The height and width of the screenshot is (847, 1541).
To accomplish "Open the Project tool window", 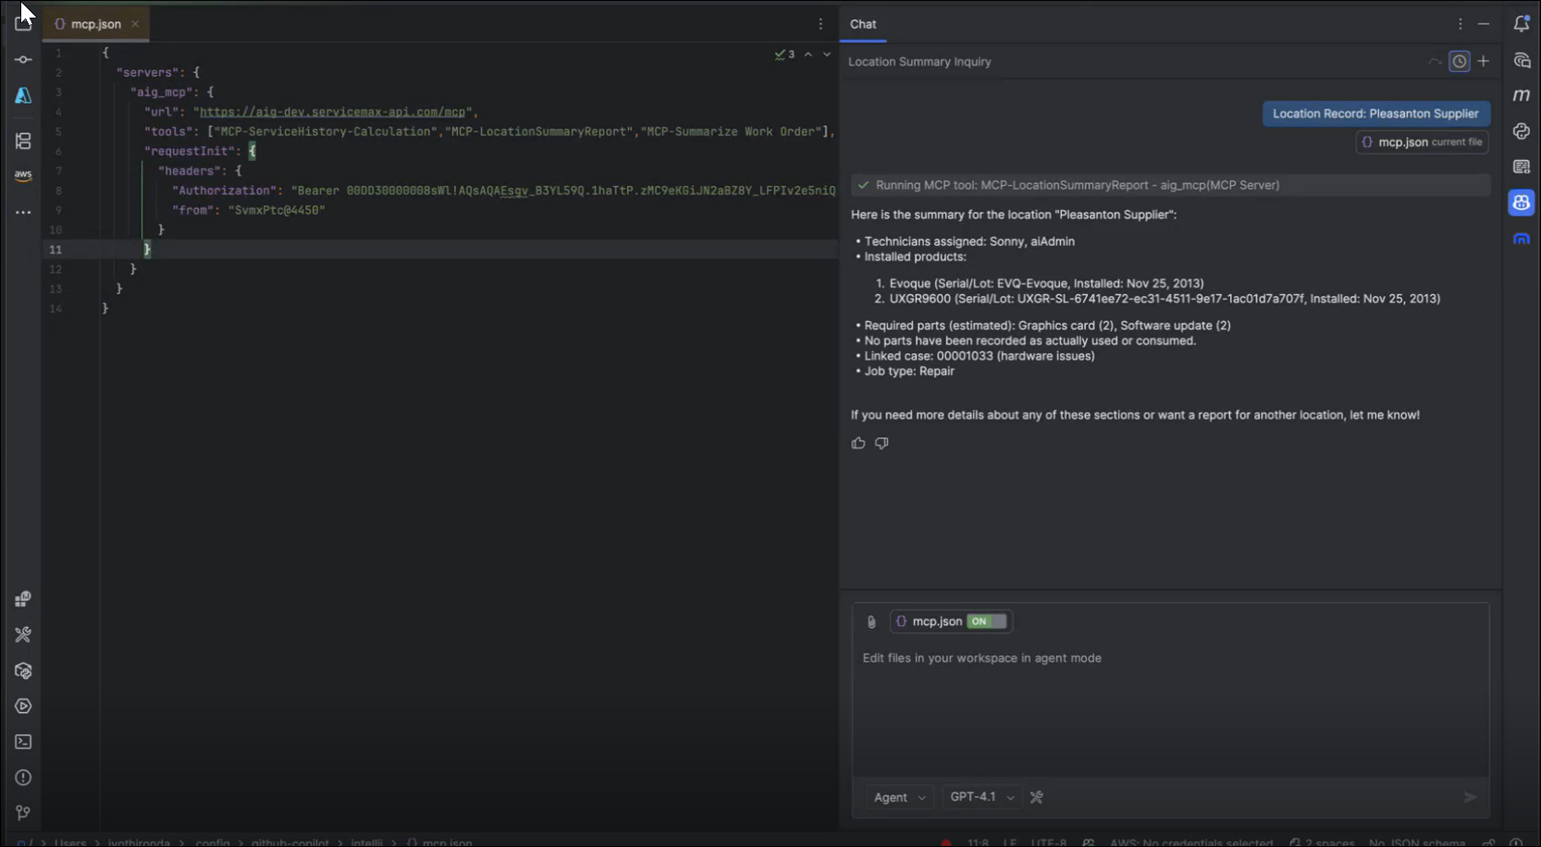I will (x=23, y=23).
